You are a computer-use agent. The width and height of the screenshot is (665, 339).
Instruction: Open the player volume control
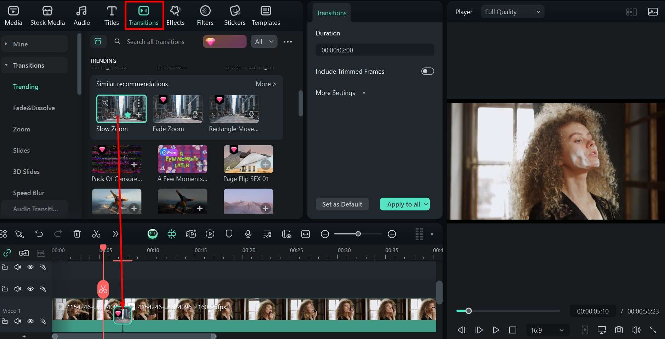(636, 330)
